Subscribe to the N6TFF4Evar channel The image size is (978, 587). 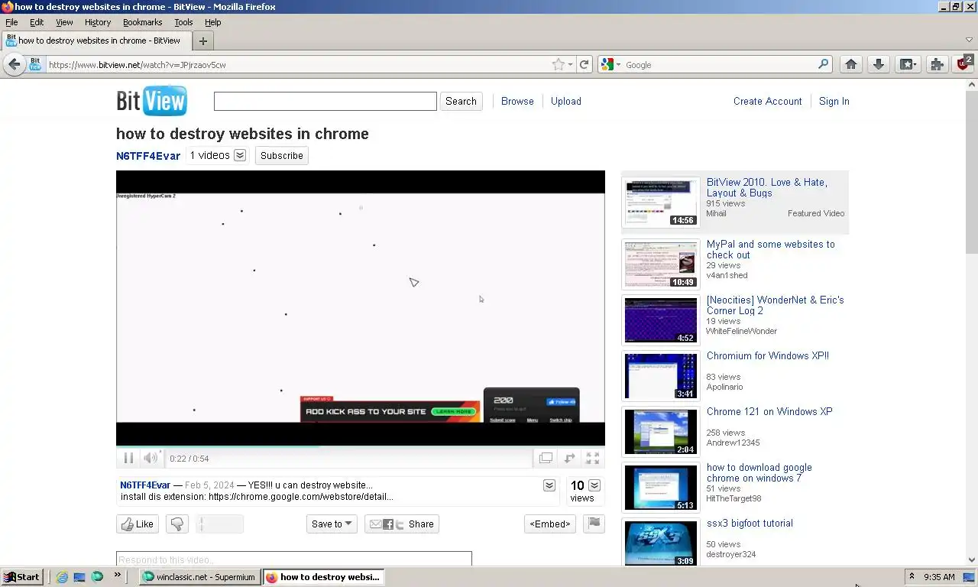282,155
